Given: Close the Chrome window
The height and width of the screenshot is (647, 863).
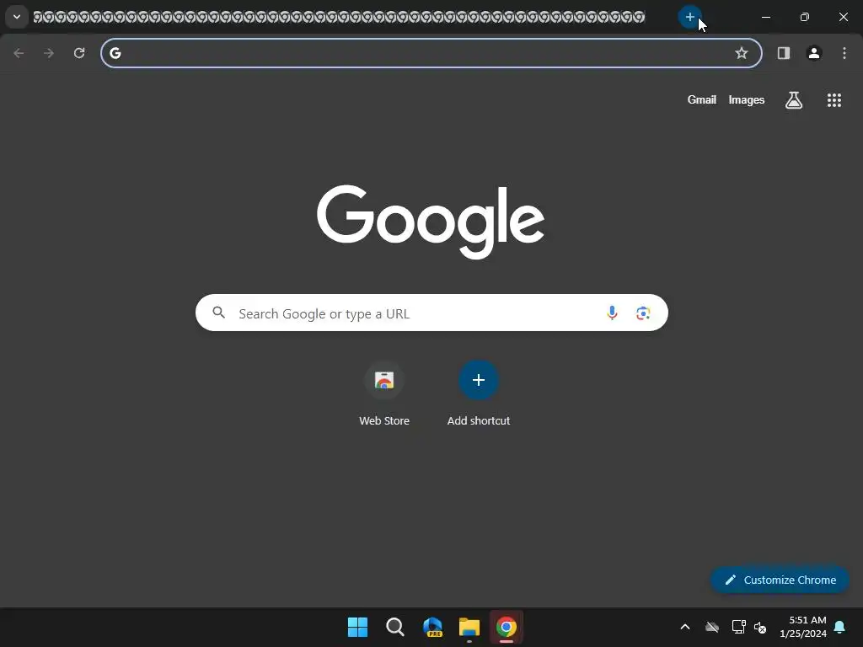Looking at the screenshot, I should (843, 17).
